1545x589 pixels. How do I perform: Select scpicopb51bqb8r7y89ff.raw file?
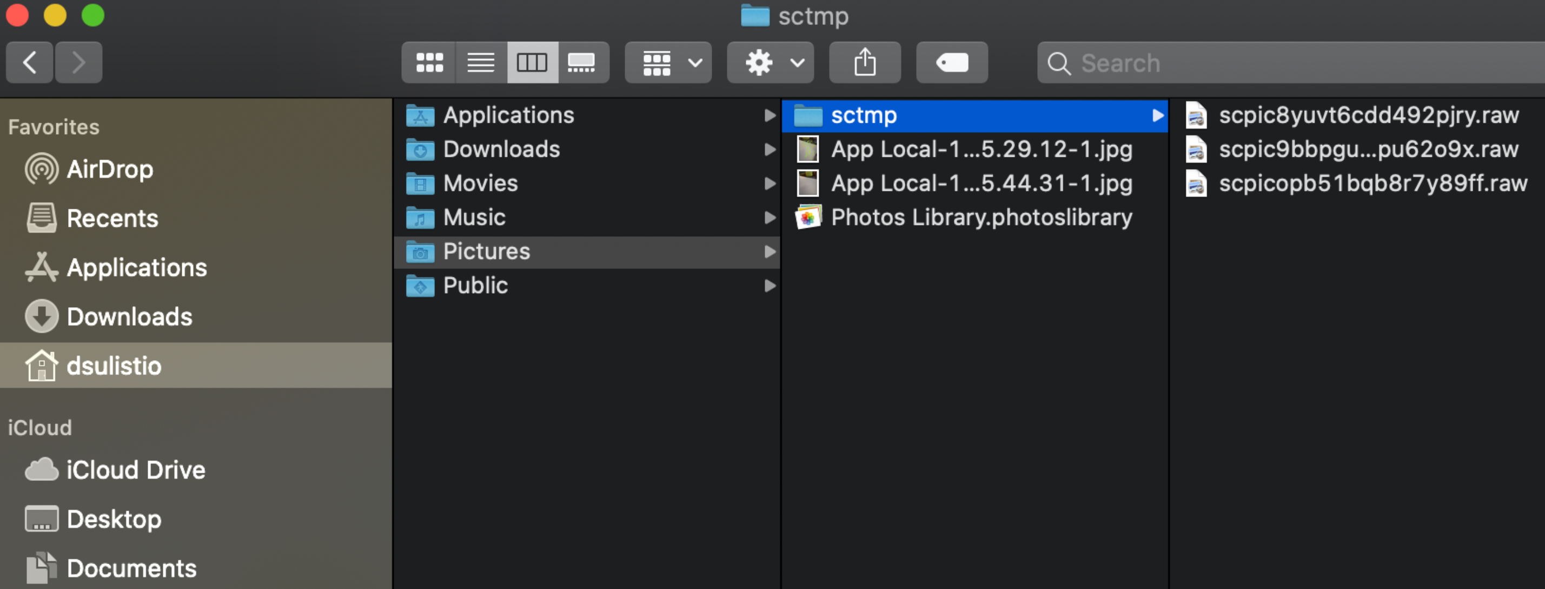[1357, 183]
